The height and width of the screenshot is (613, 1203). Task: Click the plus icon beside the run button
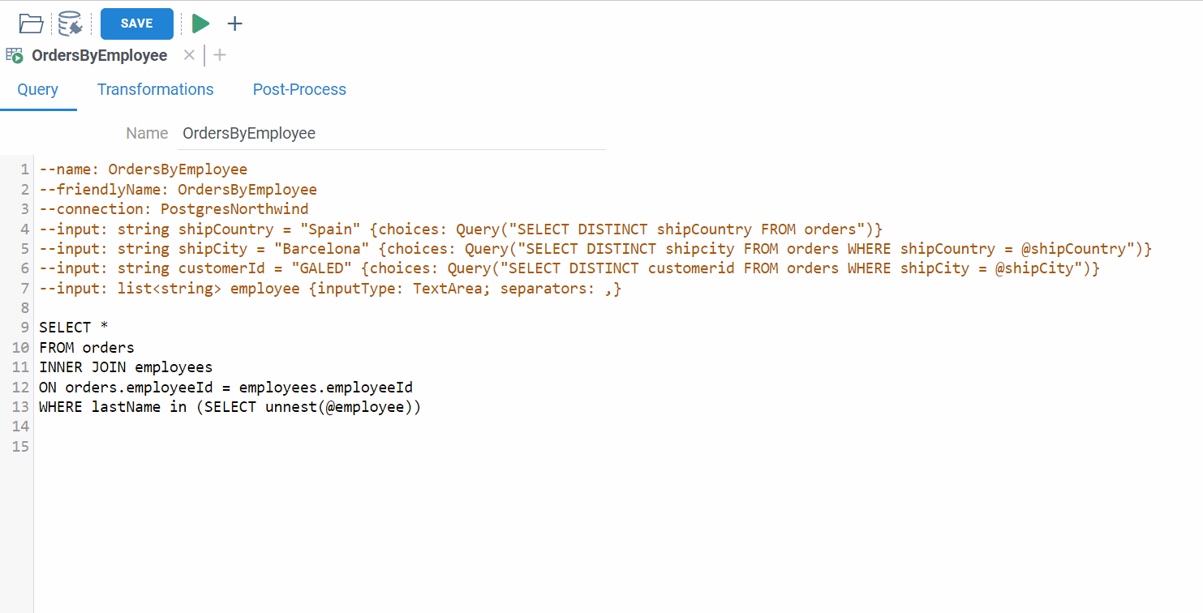pyautogui.click(x=234, y=24)
